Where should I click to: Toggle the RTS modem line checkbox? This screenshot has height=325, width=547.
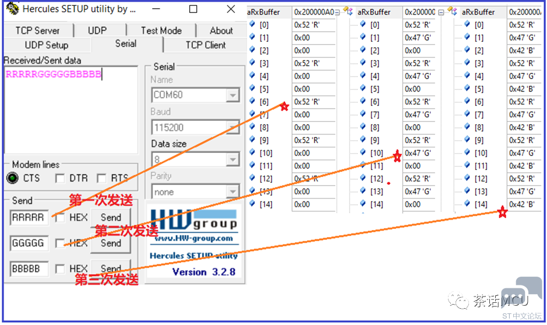point(101,179)
